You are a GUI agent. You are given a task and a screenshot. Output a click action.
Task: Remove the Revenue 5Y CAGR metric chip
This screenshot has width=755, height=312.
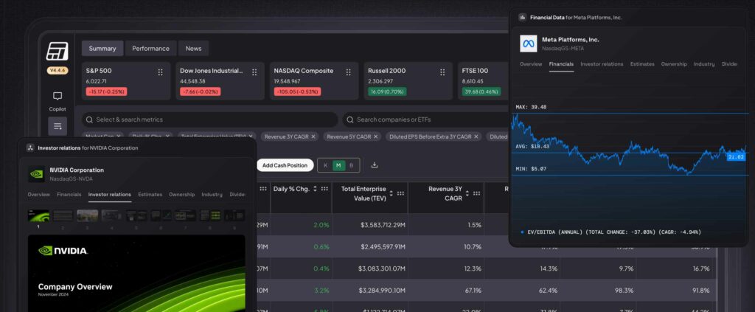(375, 136)
